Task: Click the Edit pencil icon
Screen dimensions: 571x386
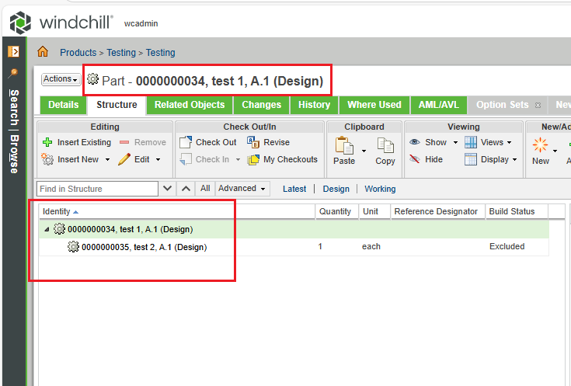Action: (x=124, y=159)
